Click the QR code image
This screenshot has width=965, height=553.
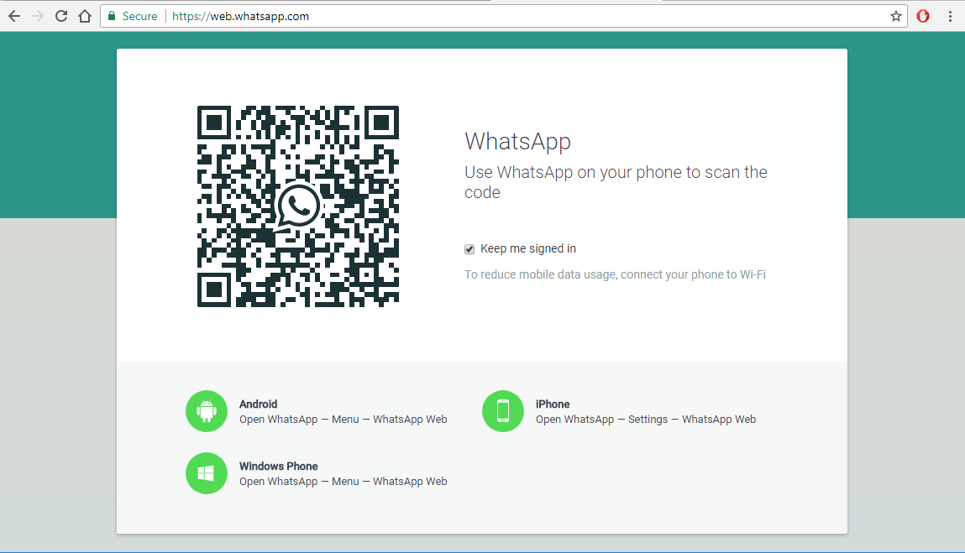click(298, 206)
